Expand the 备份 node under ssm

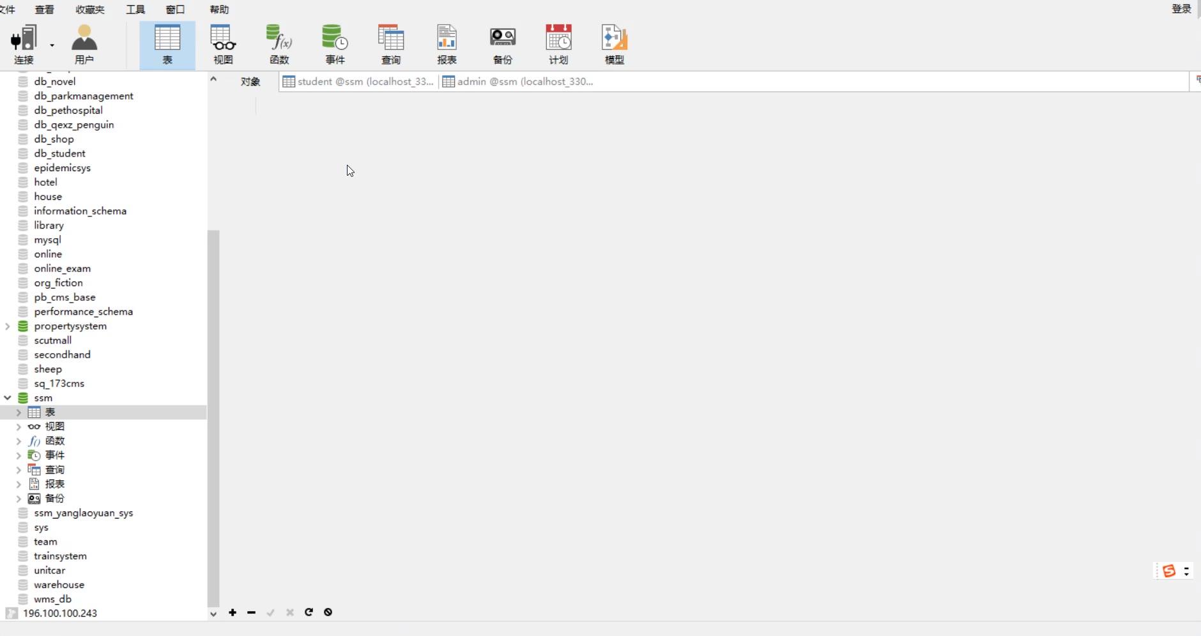pyautogui.click(x=19, y=499)
